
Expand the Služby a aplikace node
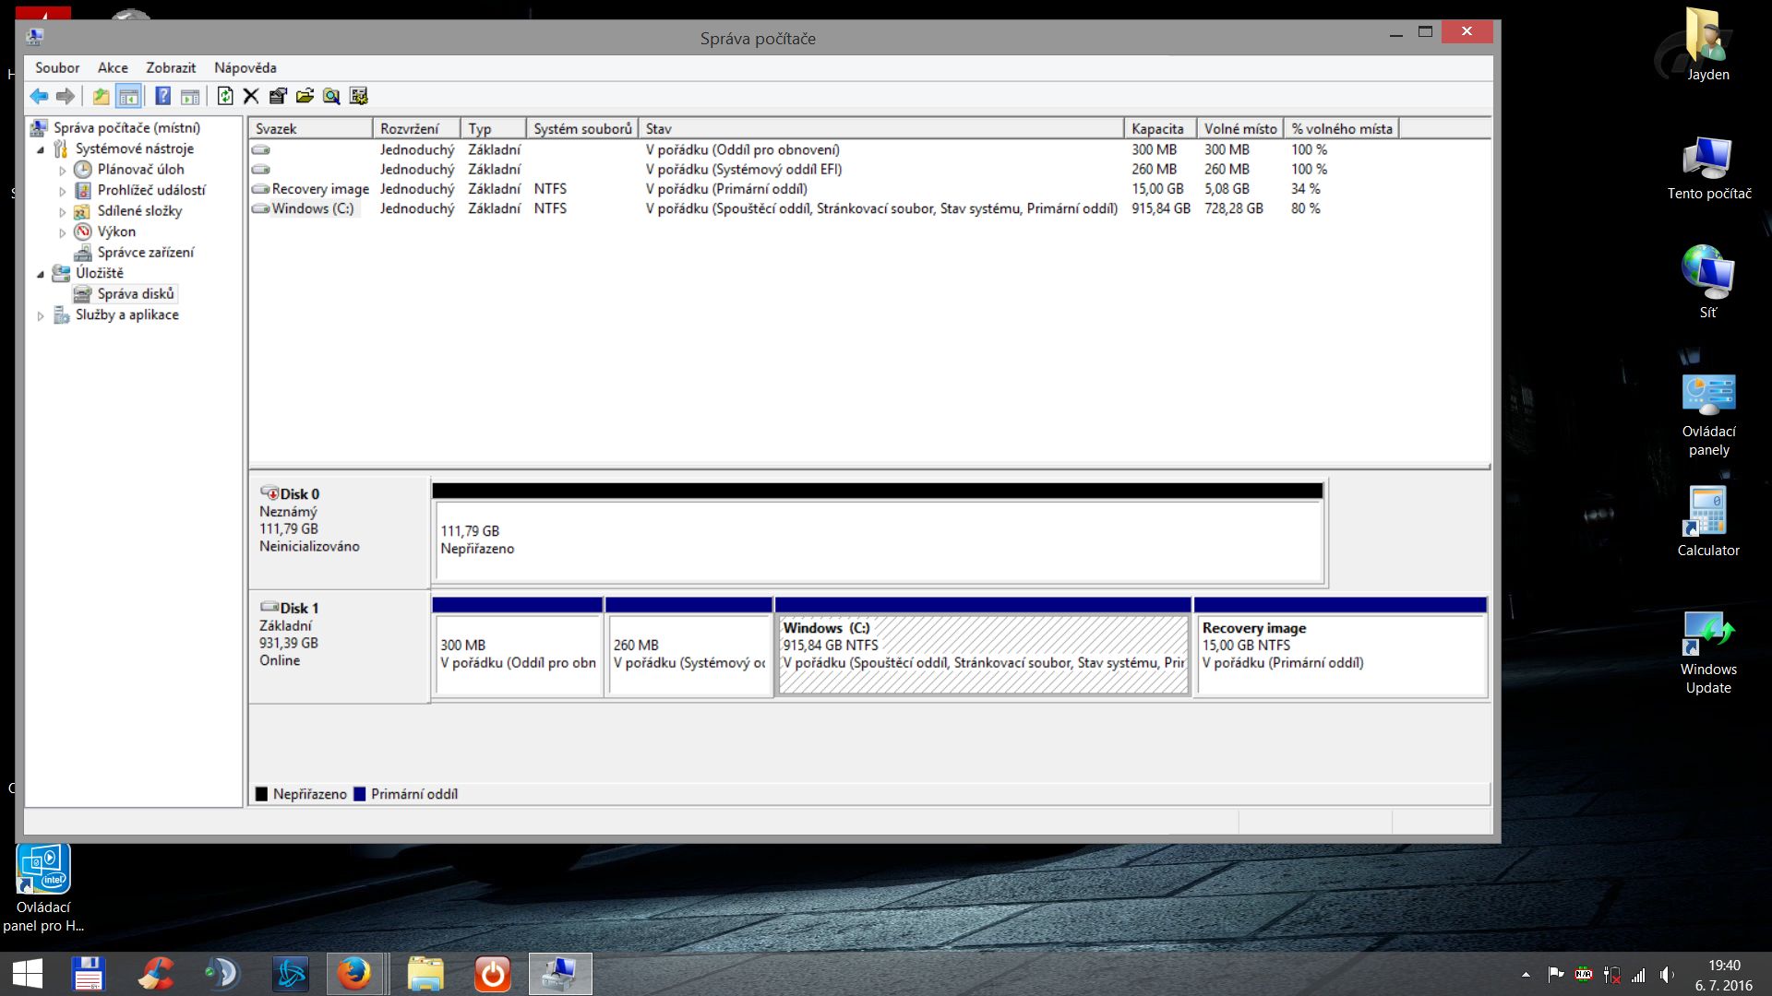click(41, 315)
